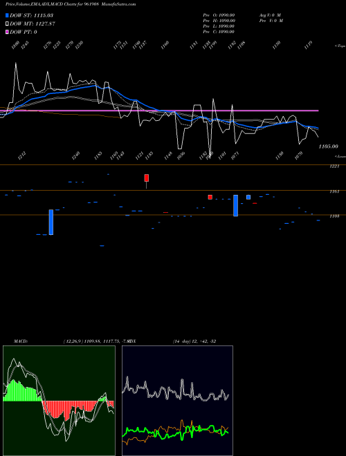Select the DOW PT: 0 label

coord(24,32)
